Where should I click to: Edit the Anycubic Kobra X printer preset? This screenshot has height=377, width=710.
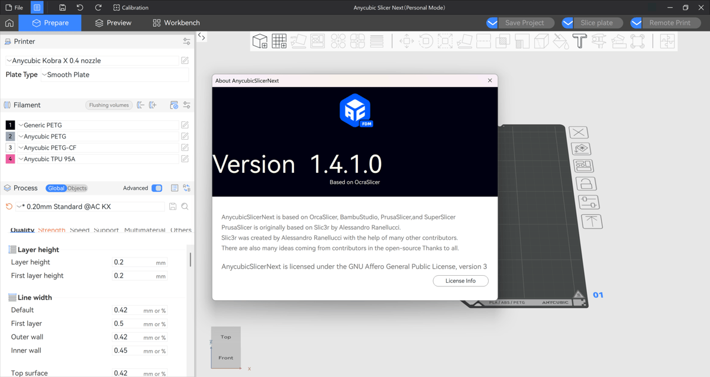pyautogui.click(x=185, y=60)
